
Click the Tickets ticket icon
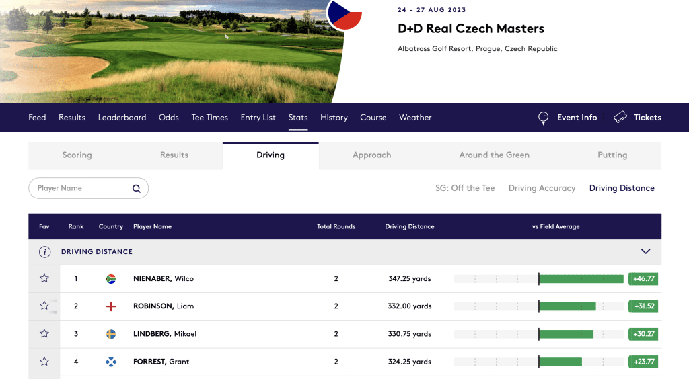click(x=620, y=117)
